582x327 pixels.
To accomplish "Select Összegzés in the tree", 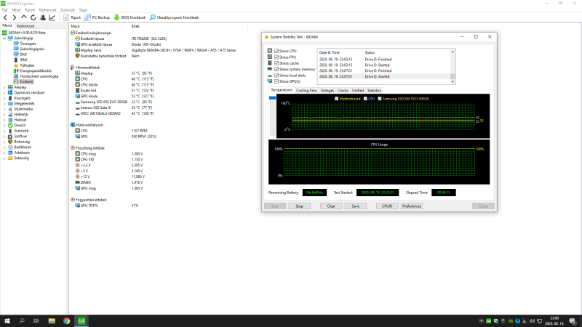I will pos(28,44).
